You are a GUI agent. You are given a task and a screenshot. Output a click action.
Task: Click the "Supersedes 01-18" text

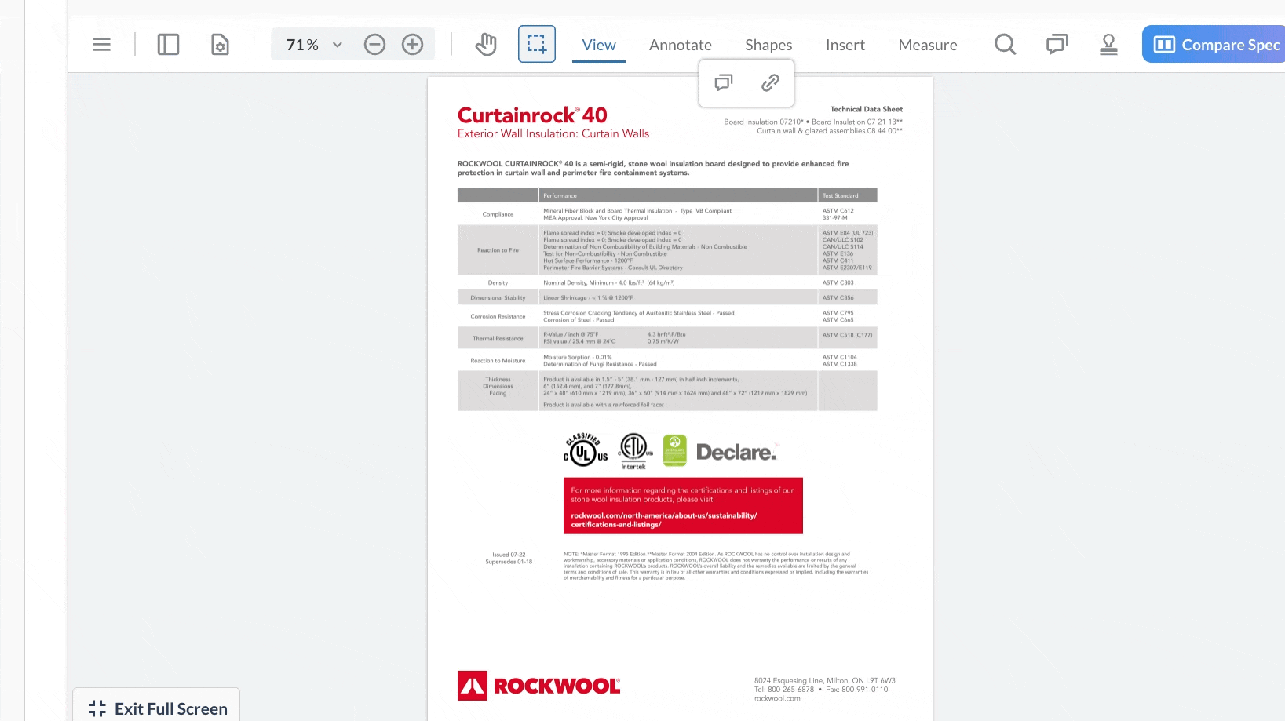[x=509, y=562]
